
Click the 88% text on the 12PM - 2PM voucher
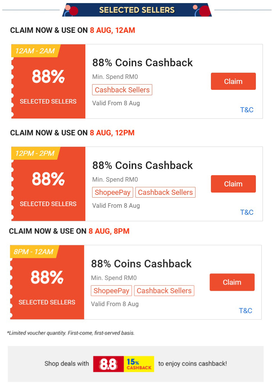point(48,179)
